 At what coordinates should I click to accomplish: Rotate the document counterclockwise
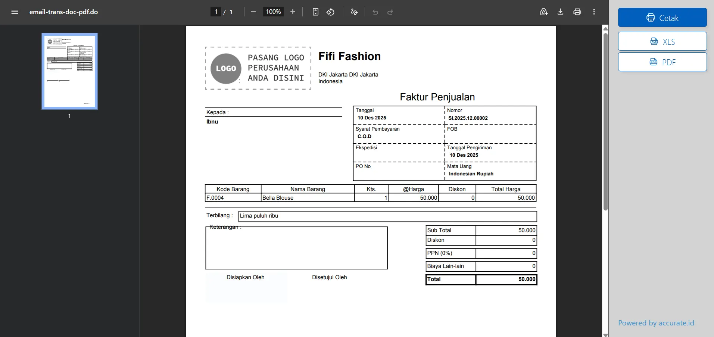click(330, 12)
